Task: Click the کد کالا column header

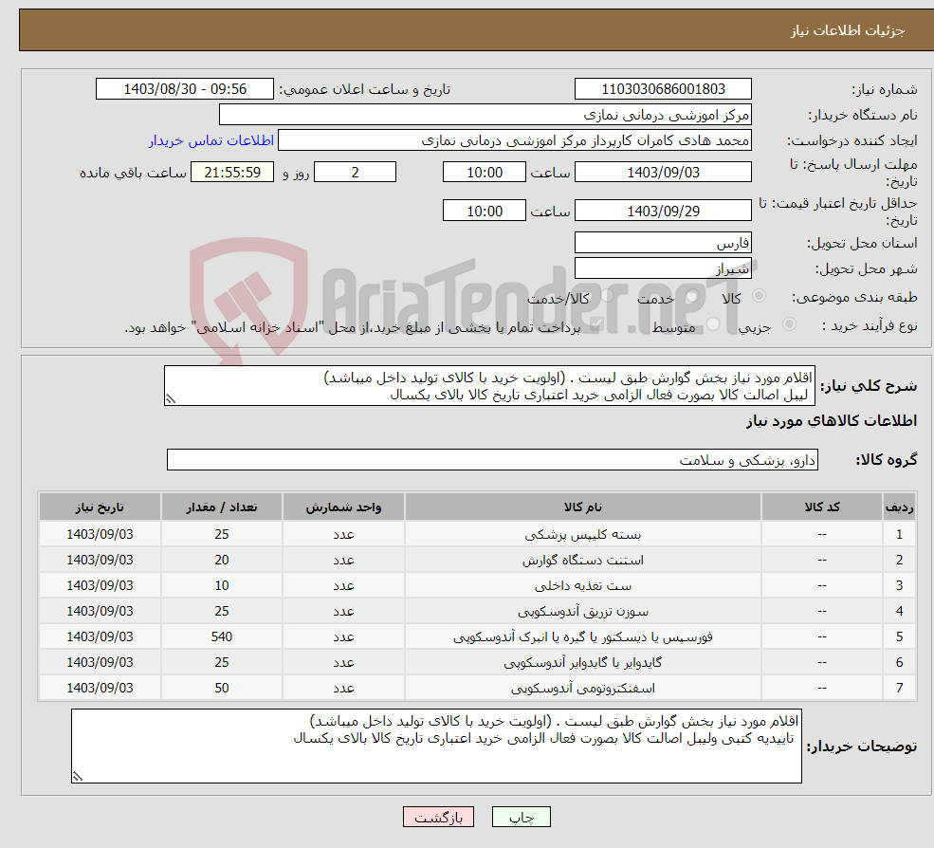Action: pos(822,507)
